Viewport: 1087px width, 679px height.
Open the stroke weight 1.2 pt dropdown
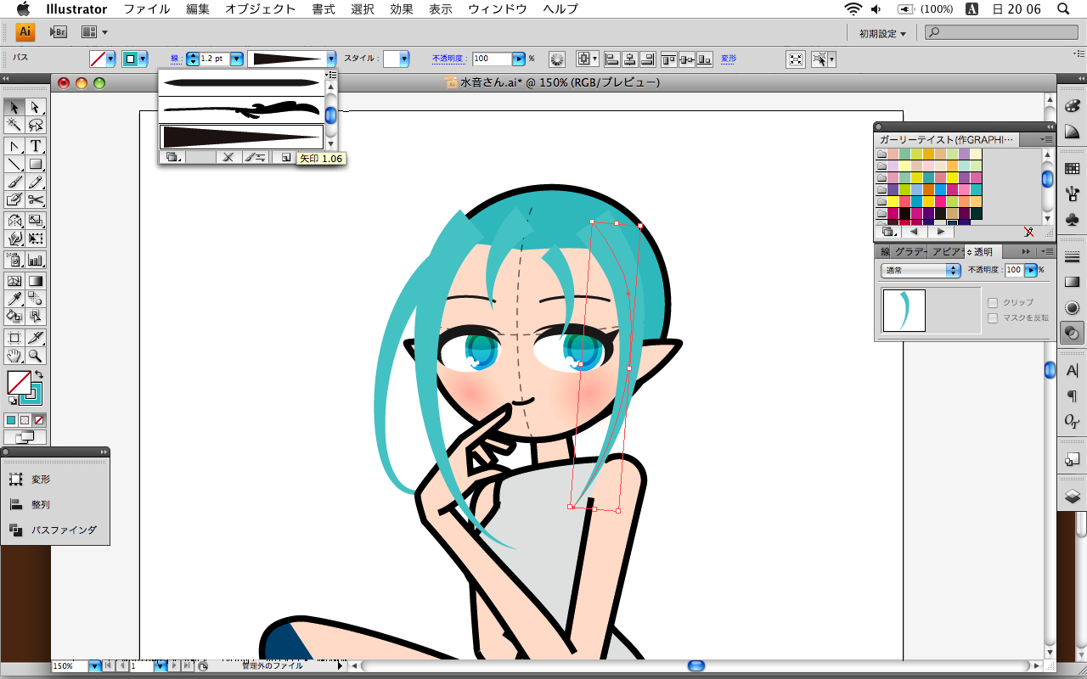237,59
